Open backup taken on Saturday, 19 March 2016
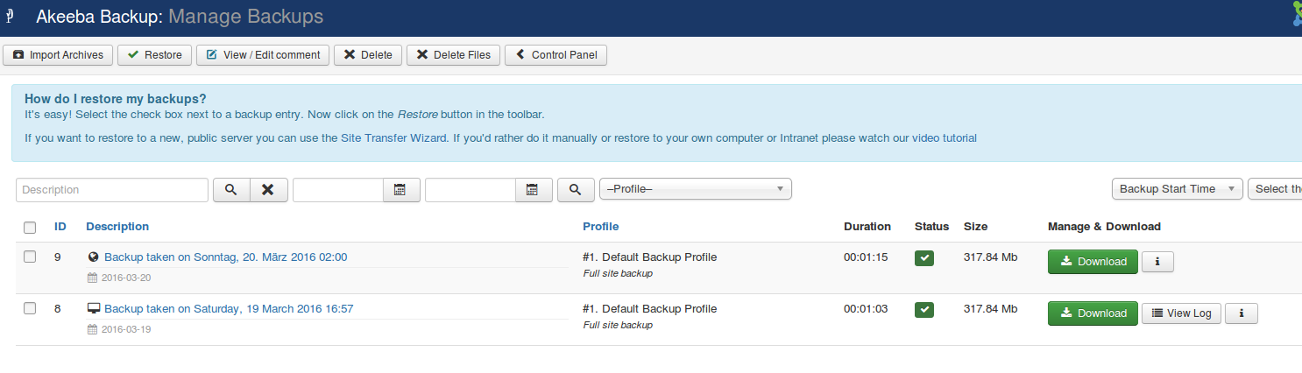 pos(229,309)
